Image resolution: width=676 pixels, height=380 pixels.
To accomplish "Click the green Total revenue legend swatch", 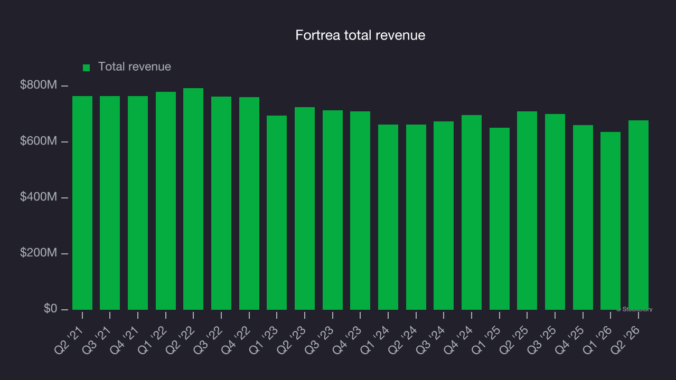I will (x=87, y=68).
